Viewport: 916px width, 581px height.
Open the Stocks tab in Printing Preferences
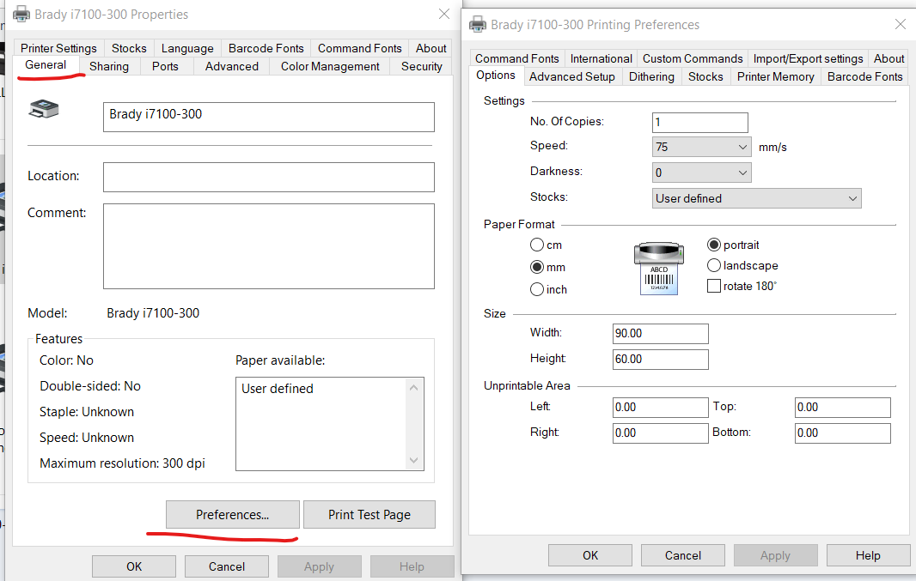click(705, 76)
